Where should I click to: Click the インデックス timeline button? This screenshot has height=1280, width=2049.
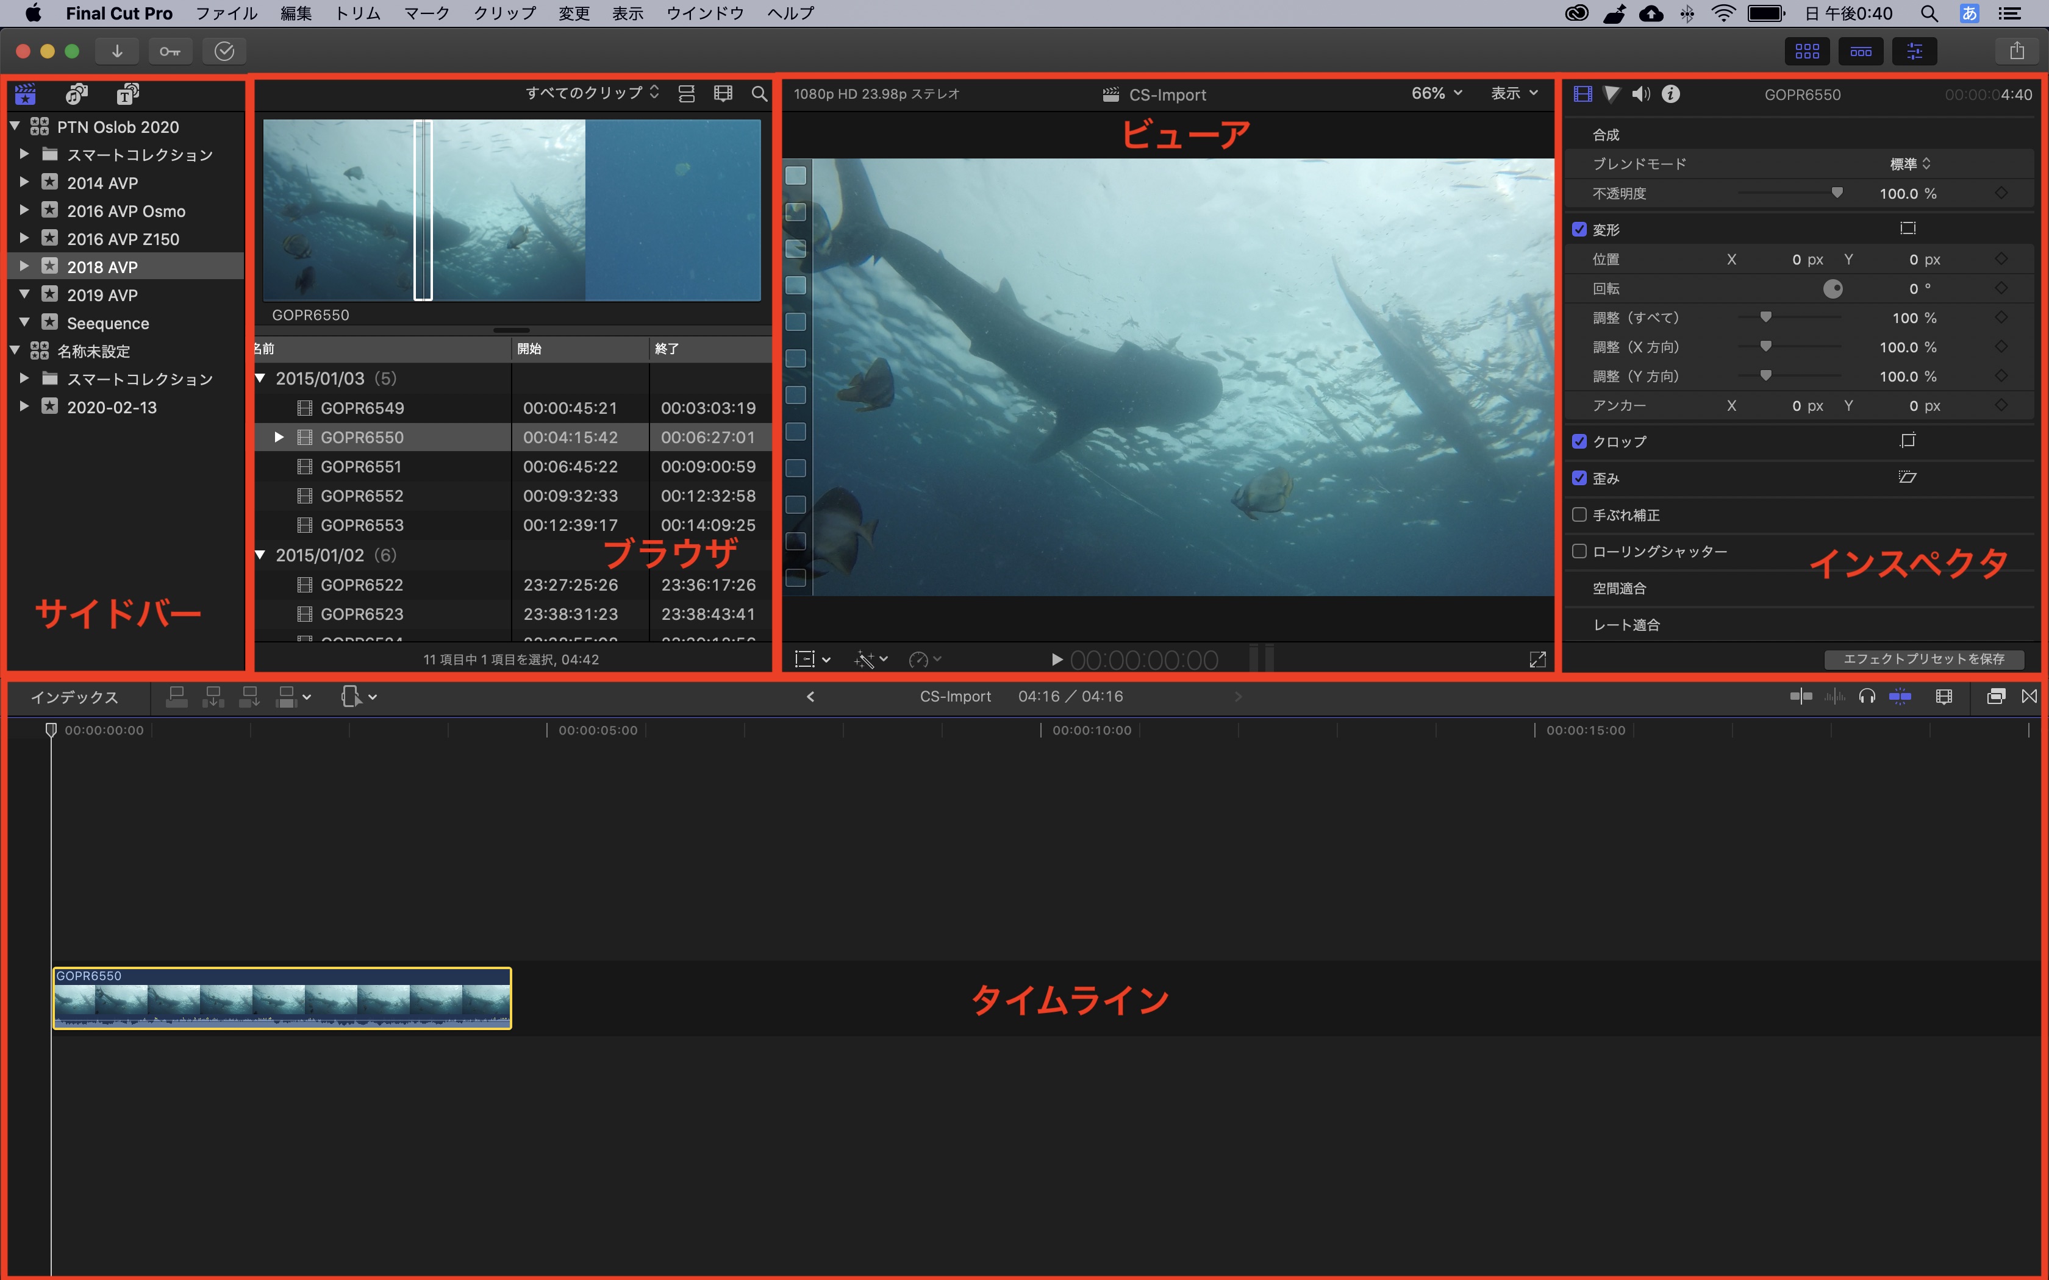74,697
